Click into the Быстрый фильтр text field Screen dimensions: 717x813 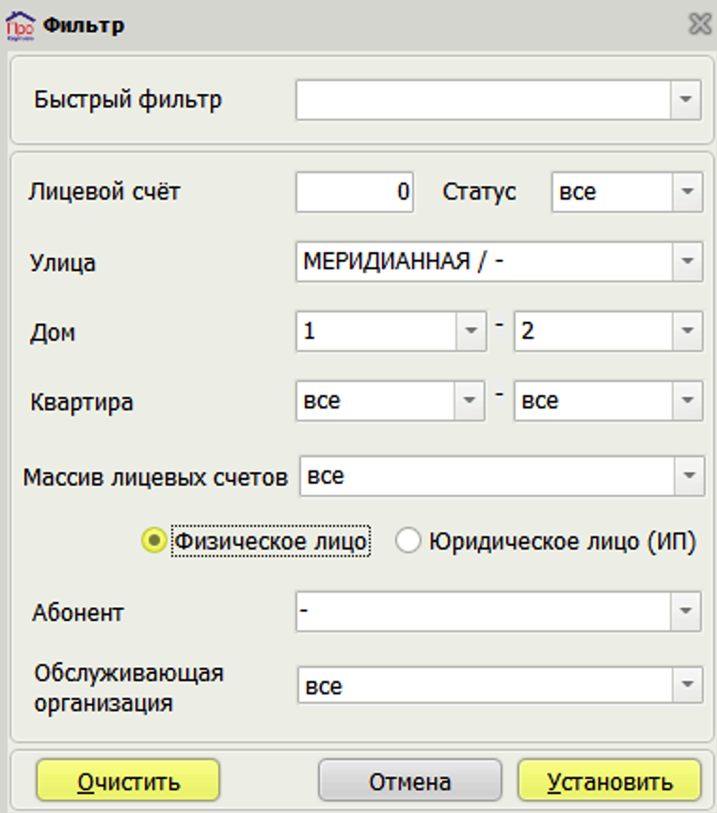[484, 100]
